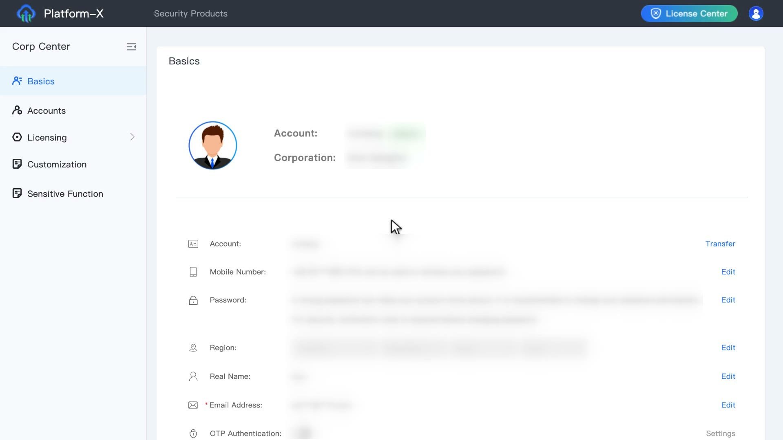The width and height of the screenshot is (783, 440).
Task: Click the Password: label
Action: [228, 300]
